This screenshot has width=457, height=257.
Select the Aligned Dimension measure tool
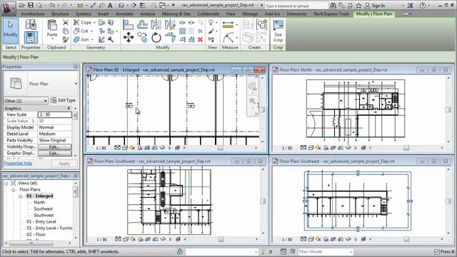(228, 25)
